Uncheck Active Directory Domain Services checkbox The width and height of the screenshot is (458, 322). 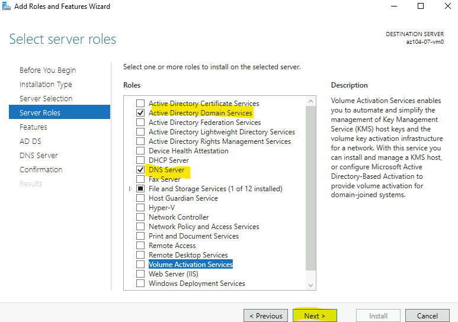point(140,112)
